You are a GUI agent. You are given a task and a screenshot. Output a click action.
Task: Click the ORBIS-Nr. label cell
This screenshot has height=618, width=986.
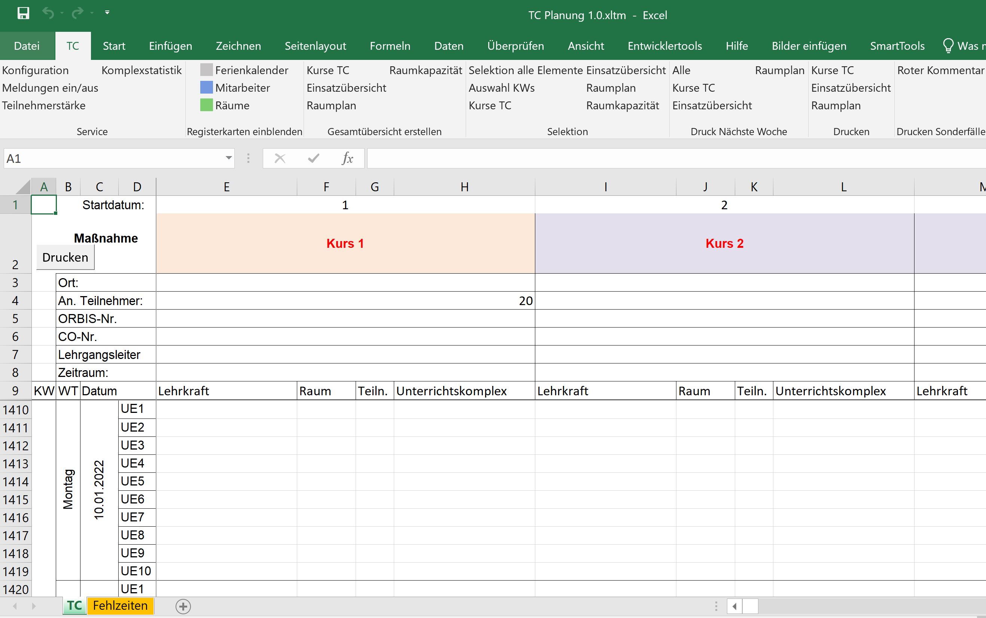tap(106, 319)
